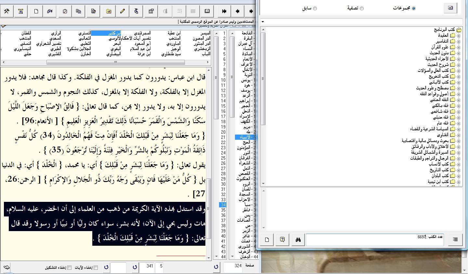468x274 pixels.
Task: Click the binoculars search icon in books panel
Action: coord(298,240)
